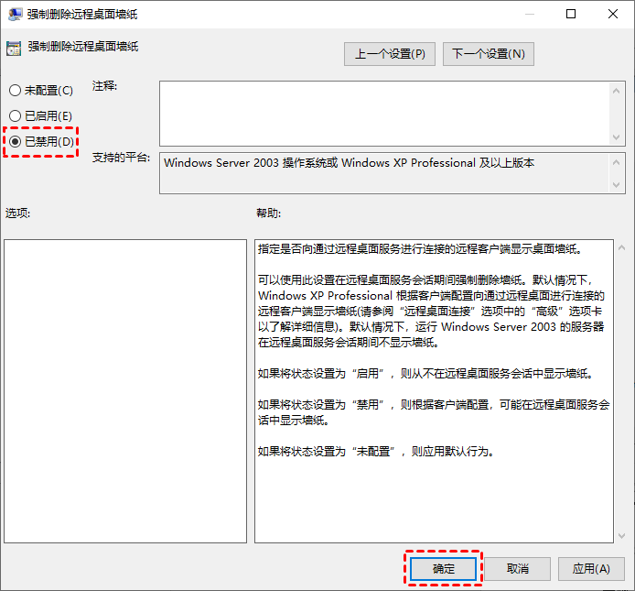Go to previous setting with 上一个设置(P)
This screenshot has width=635, height=591.
(x=390, y=54)
